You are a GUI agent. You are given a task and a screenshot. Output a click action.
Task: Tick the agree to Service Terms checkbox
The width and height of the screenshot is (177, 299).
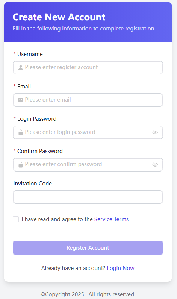pyautogui.click(x=16, y=219)
